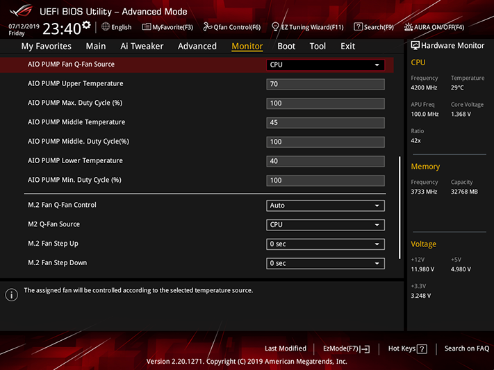Open Search(F9) question icon

[358, 27]
